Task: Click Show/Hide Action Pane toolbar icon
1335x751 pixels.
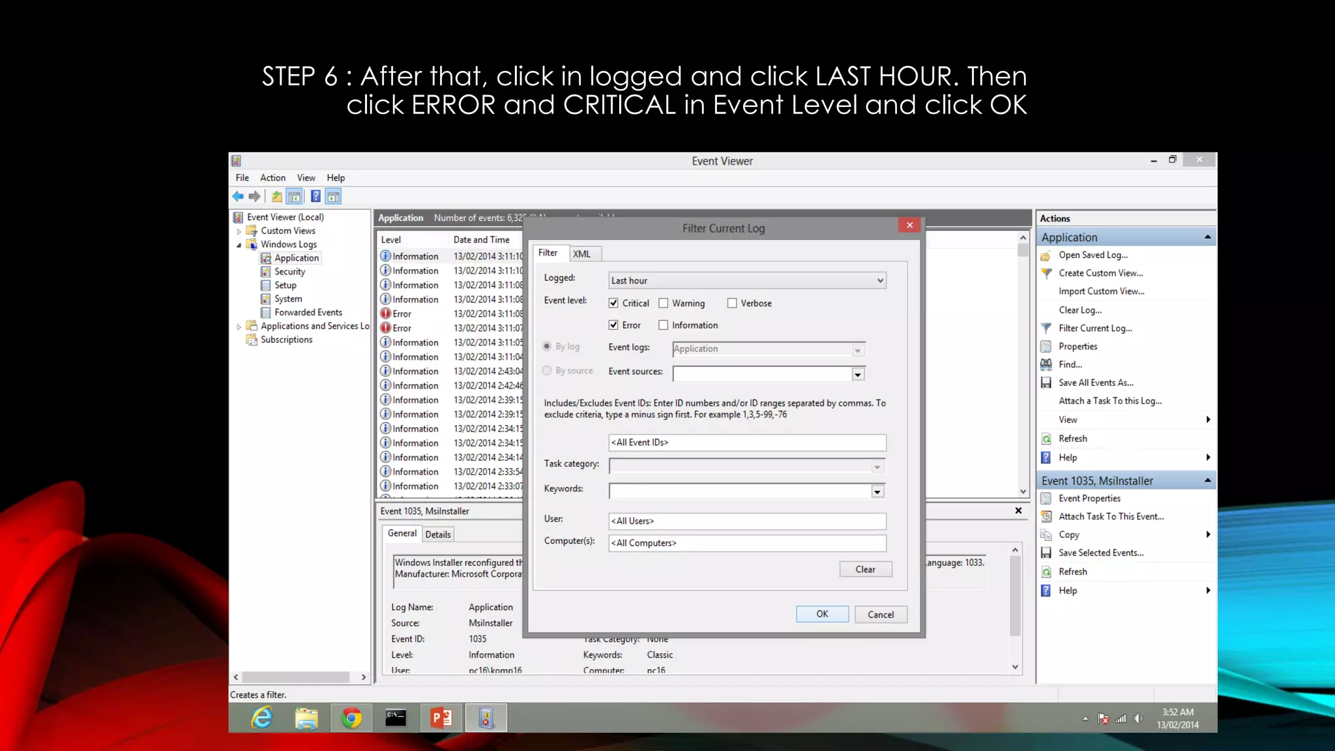Action: tap(333, 196)
